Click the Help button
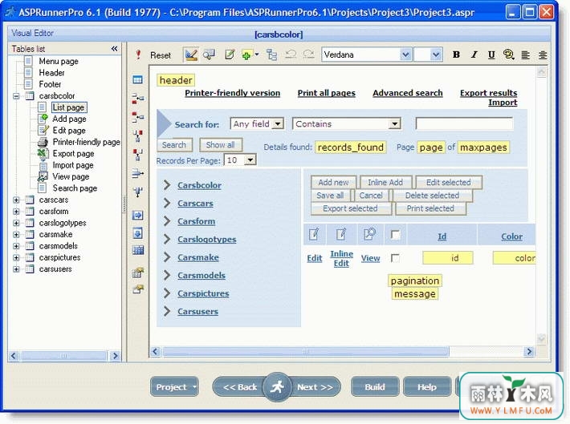Viewport: 570px width, 424px height. (427, 387)
